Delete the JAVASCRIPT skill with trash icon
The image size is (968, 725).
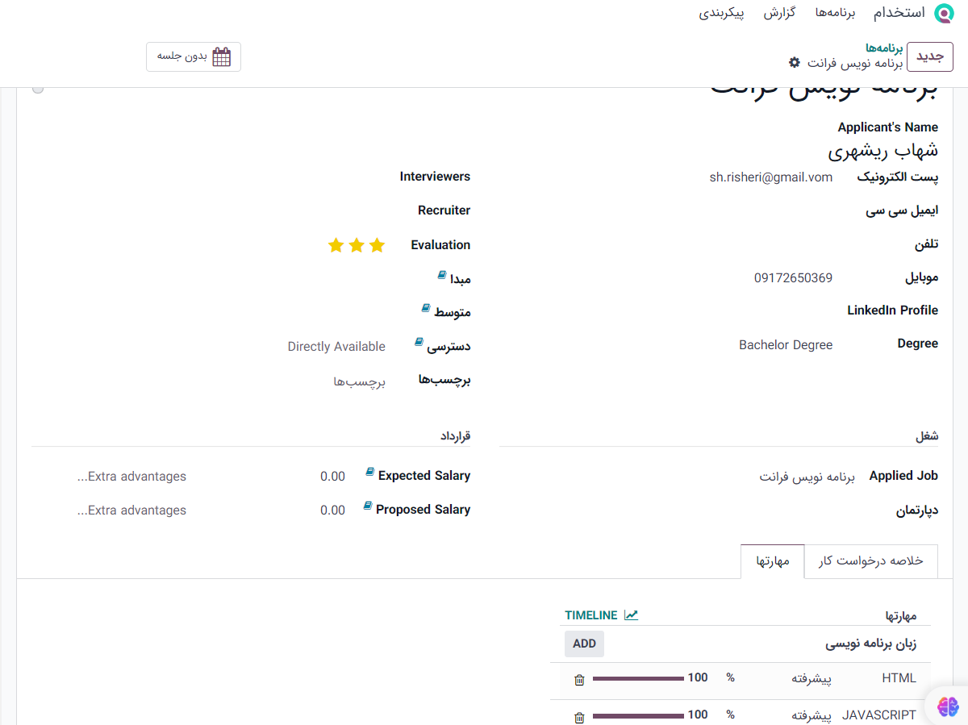pos(579,717)
